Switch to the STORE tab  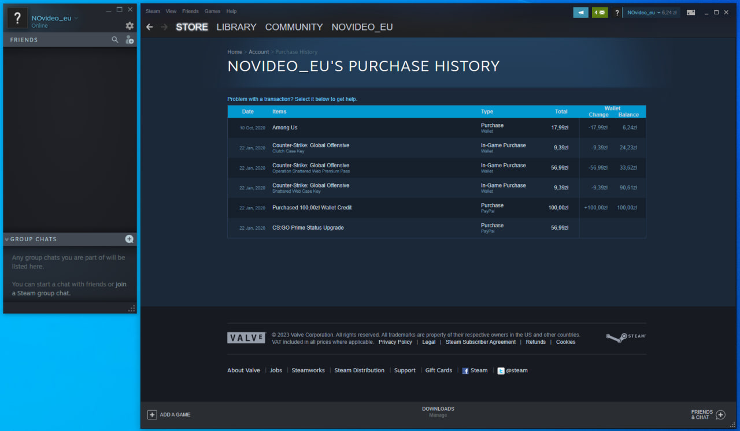pos(192,27)
